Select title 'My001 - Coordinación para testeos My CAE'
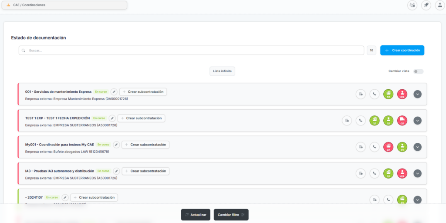The height and width of the screenshot is (223, 446). [x=59, y=145]
